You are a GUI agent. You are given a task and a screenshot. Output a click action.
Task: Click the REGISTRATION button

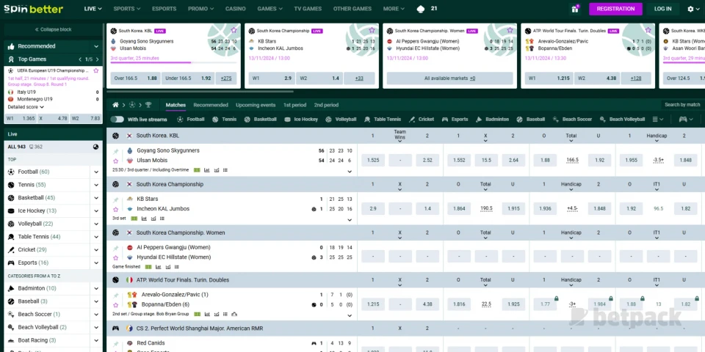coord(615,9)
